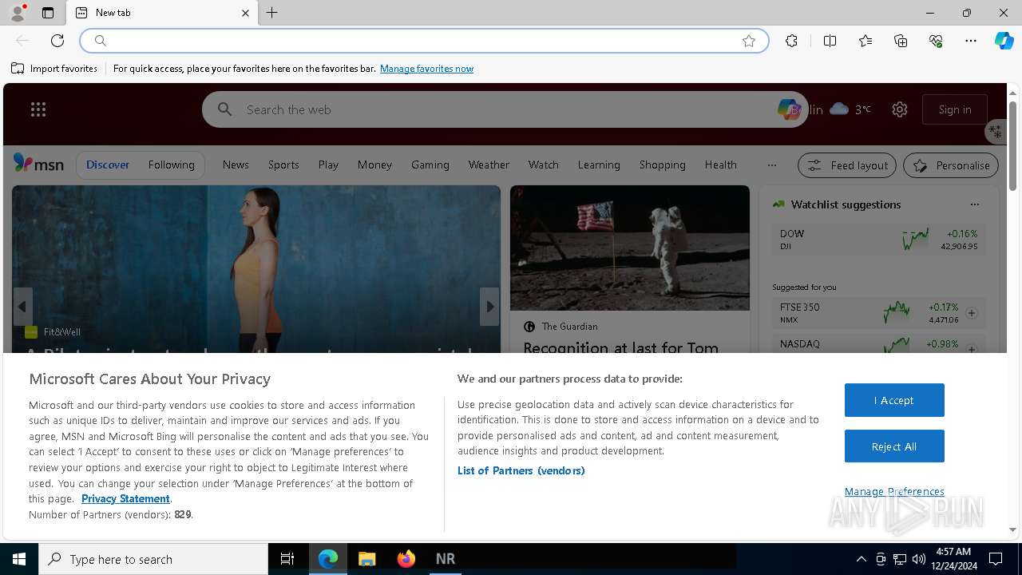Click the Personalise button
Viewport: 1022px width, 575px height.
coord(951,165)
